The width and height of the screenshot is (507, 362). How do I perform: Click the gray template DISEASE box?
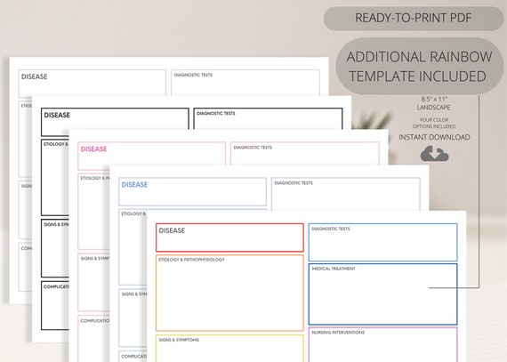93,83
